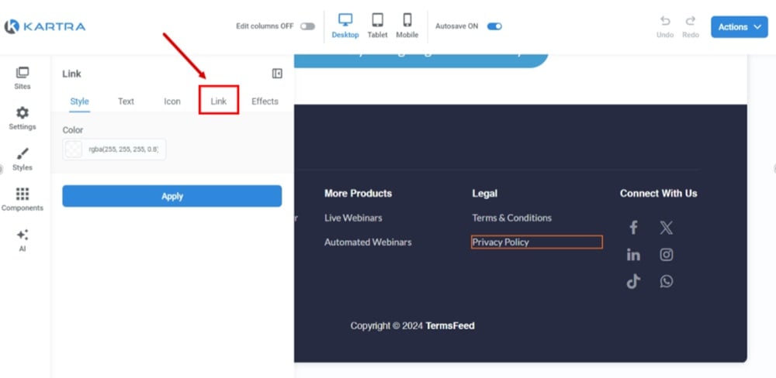Screen dimensions: 776x378
Task: Select the Link tab
Action: 219,101
